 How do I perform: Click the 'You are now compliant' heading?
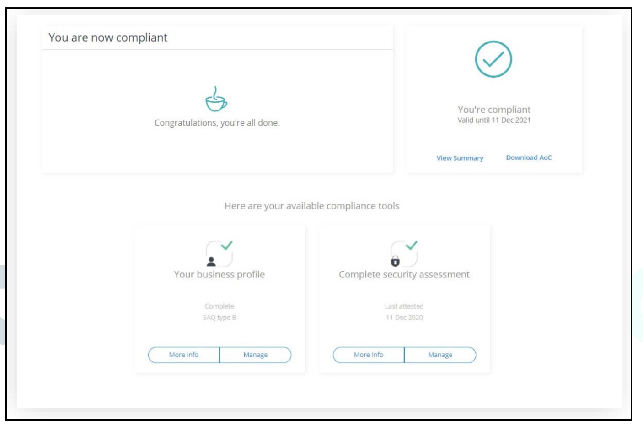tap(108, 37)
